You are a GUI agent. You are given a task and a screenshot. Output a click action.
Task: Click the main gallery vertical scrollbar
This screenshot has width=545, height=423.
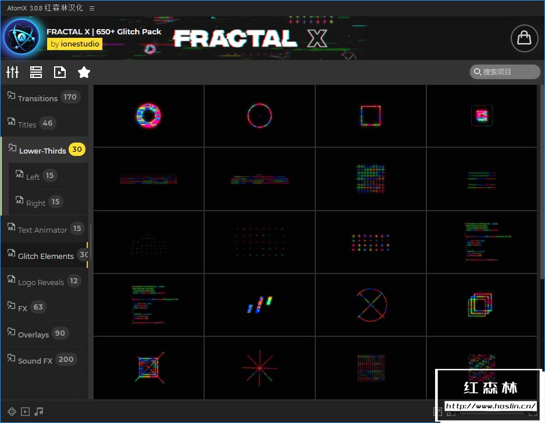coord(542,182)
